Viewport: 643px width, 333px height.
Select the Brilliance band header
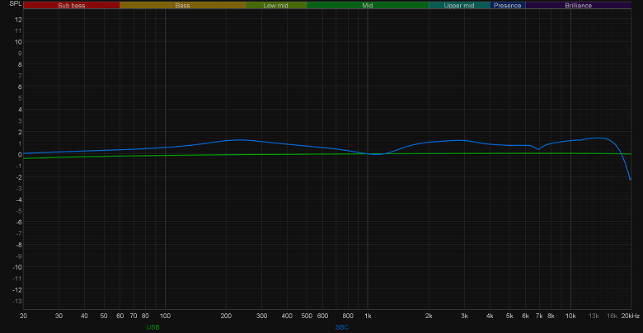click(578, 5)
